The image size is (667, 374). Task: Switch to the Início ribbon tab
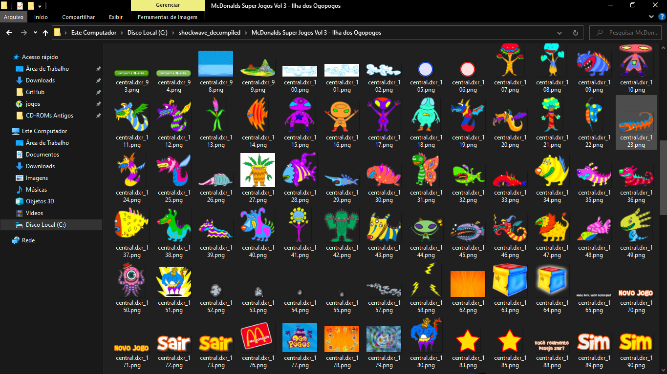(41, 17)
